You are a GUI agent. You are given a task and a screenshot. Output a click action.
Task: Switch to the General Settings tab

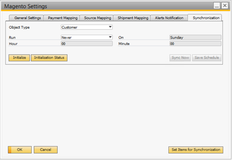[27, 18]
